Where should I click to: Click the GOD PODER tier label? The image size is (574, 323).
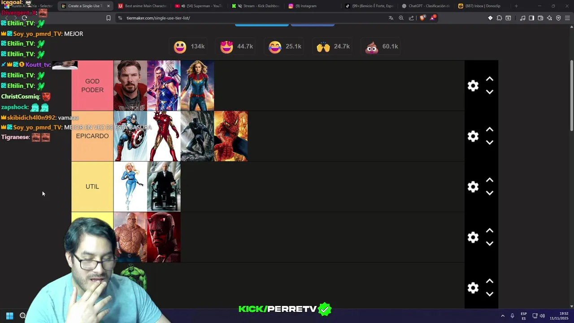point(92,86)
